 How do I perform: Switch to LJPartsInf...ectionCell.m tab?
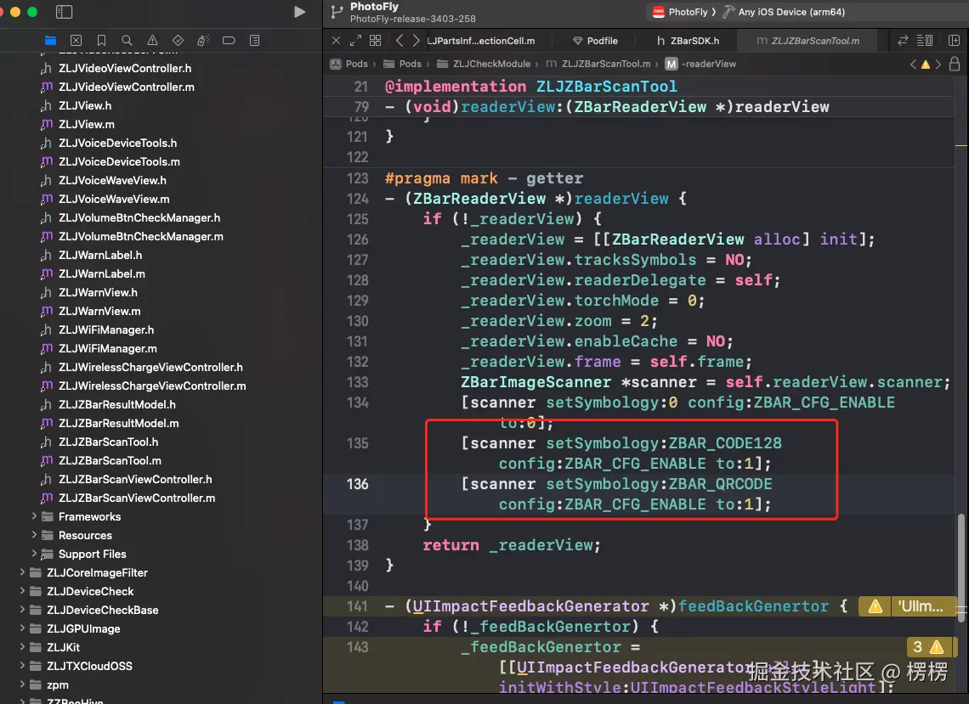pyautogui.click(x=481, y=41)
